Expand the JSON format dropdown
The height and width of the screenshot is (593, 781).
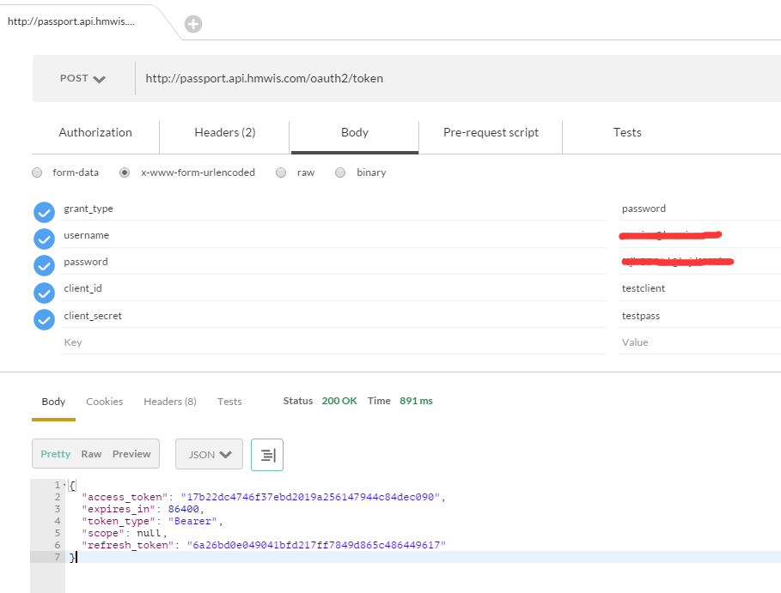click(x=210, y=455)
